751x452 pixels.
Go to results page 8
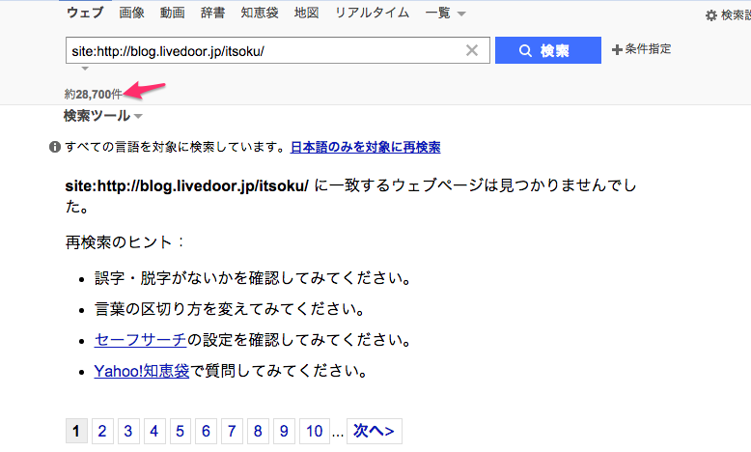(x=258, y=431)
